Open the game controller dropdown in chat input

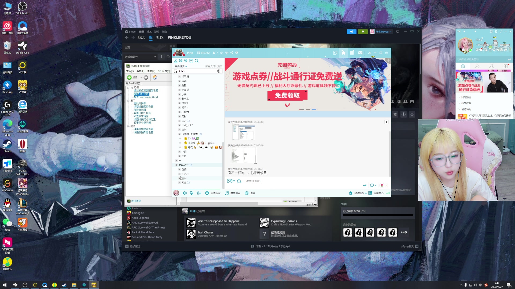tap(231, 181)
